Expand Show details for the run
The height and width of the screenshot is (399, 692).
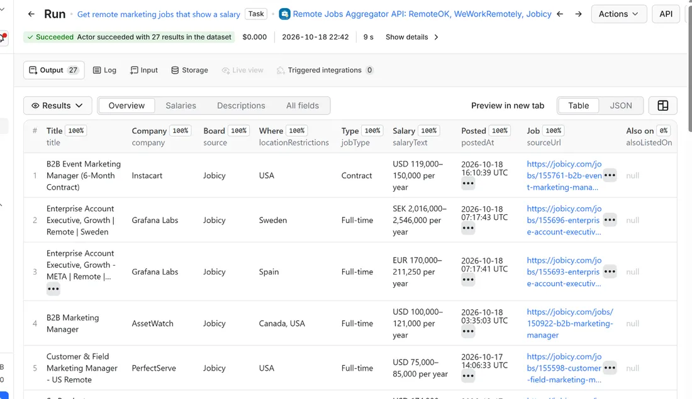(412, 37)
